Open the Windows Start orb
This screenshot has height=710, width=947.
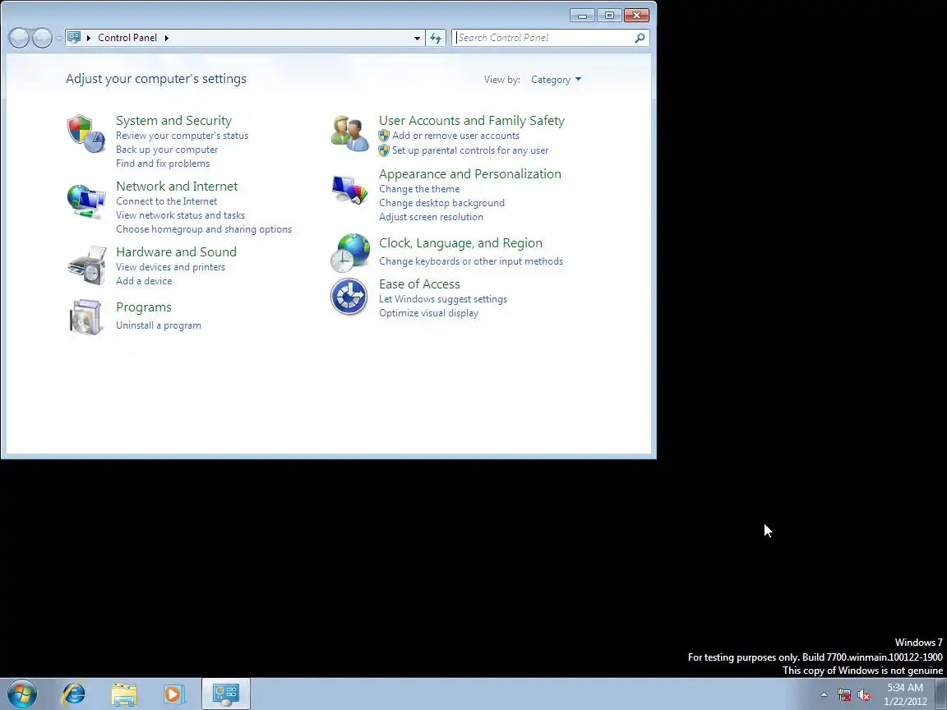21,694
